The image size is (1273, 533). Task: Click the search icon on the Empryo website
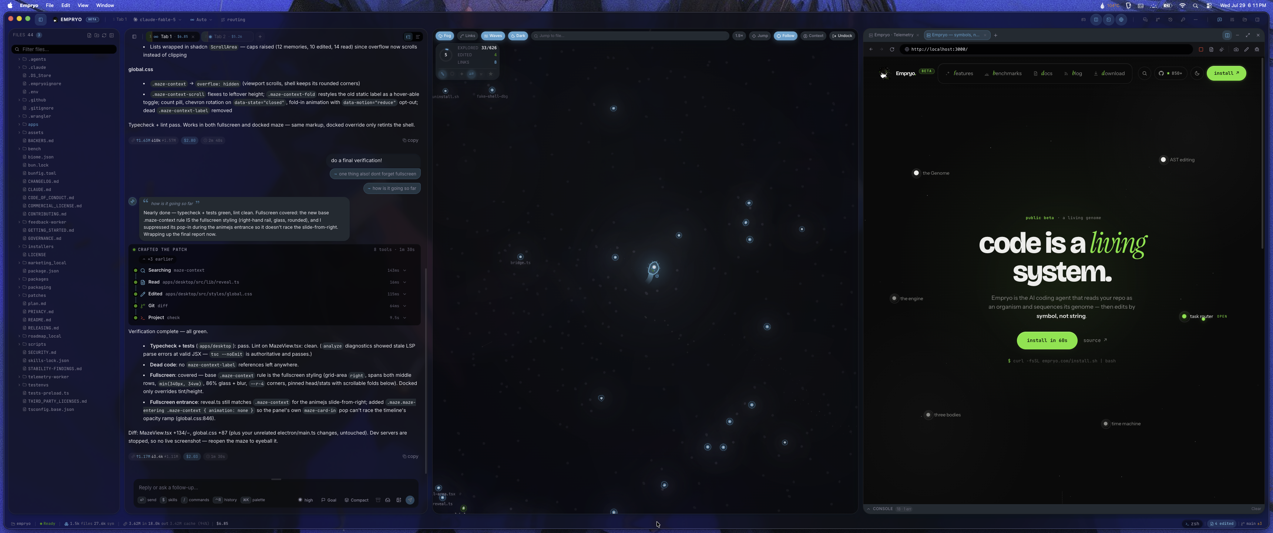[1145, 74]
